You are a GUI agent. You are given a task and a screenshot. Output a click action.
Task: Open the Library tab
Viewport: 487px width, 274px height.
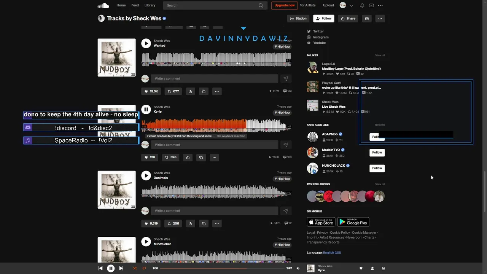(150, 5)
